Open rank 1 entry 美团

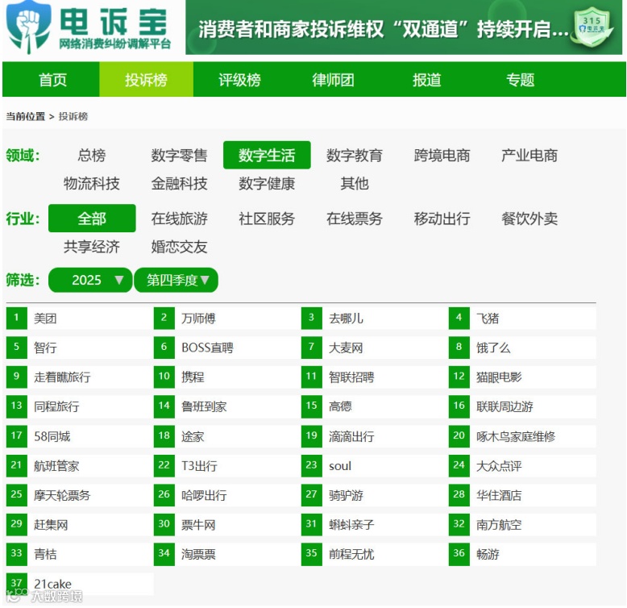[x=45, y=319]
